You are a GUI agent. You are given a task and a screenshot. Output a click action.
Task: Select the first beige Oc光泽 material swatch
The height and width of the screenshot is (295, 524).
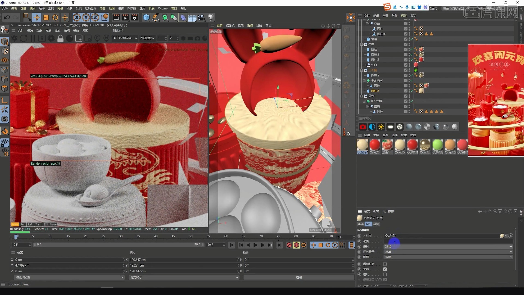(362, 145)
